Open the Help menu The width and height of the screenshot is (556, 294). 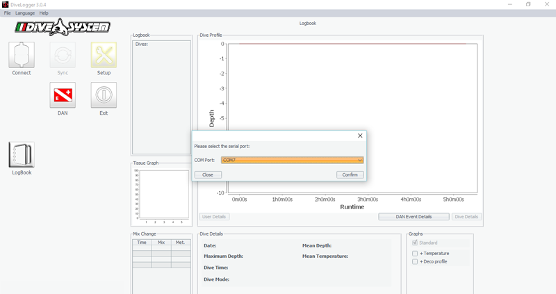pos(44,13)
